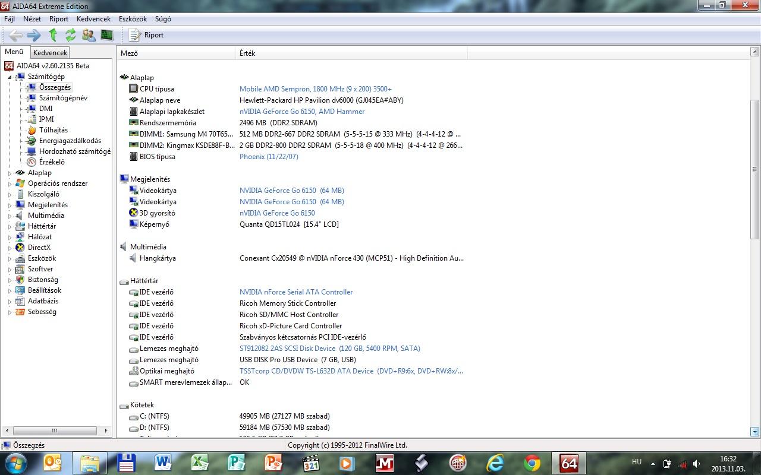The image size is (761, 475).
Task: Open the Phoenix BIOS link
Action: pos(269,157)
